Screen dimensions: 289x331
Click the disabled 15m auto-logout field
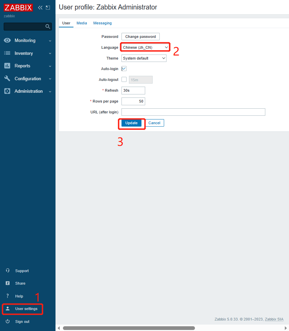[x=140, y=80]
